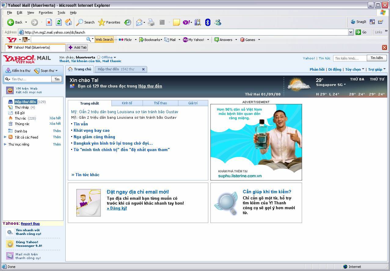Click the Bluetooth icon
This screenshot has height=271, width=390.
point(208,22)
